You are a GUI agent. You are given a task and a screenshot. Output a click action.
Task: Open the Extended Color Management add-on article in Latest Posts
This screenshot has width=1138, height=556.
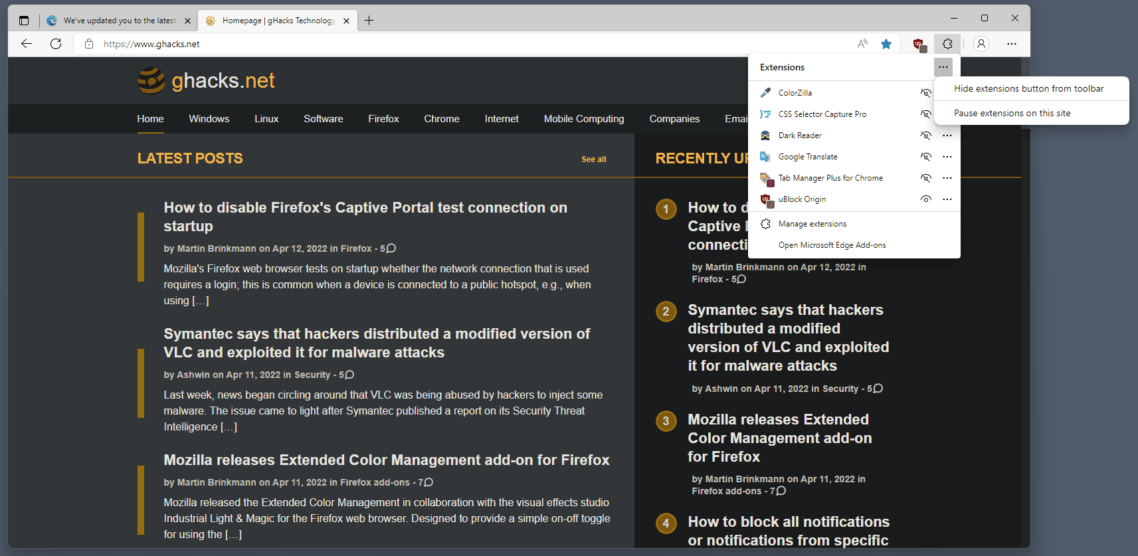(387, 460)
